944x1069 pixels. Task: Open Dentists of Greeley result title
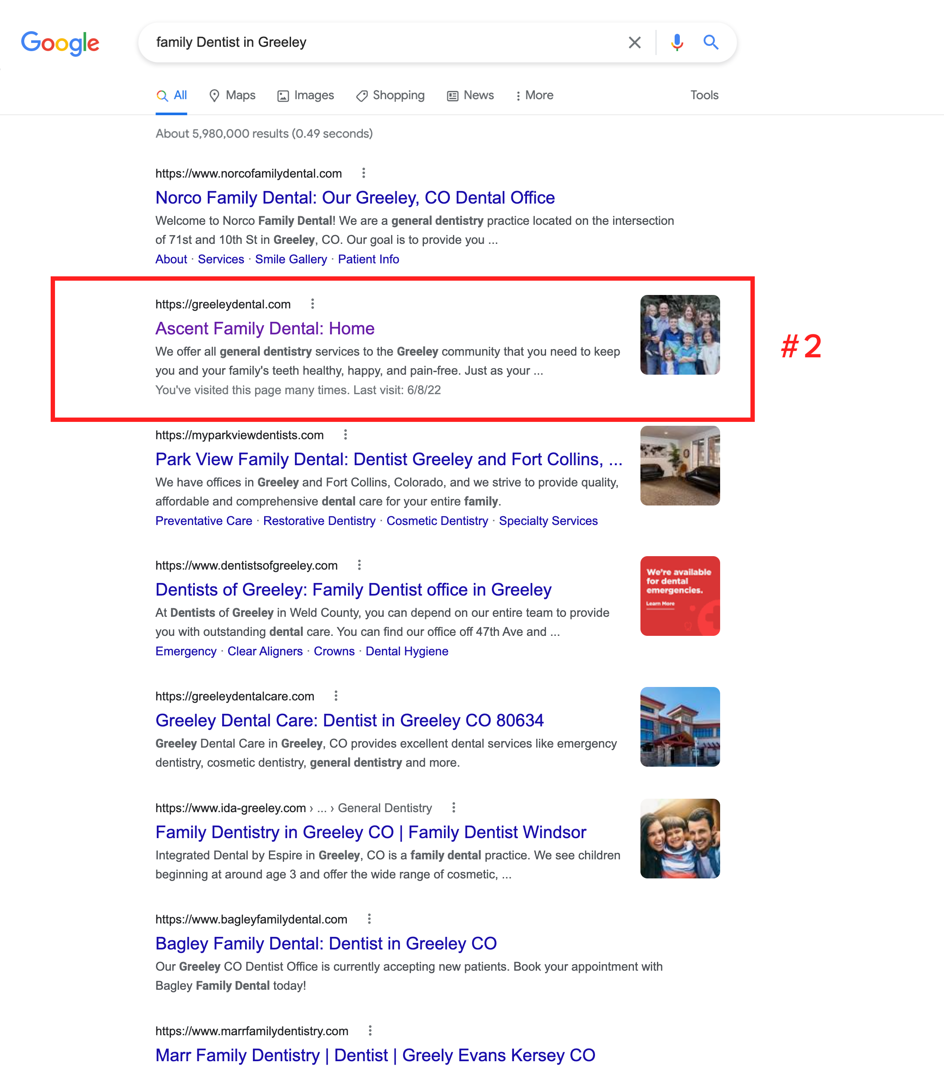coord(353,590)
